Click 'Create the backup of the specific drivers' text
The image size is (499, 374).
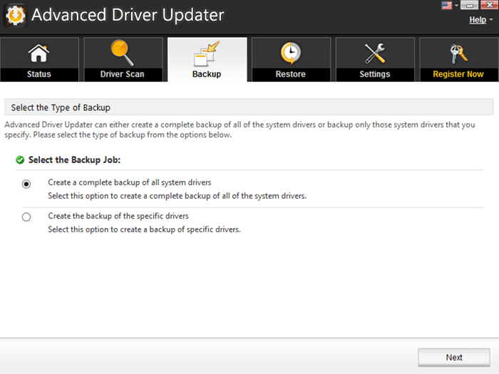[118, 216]
